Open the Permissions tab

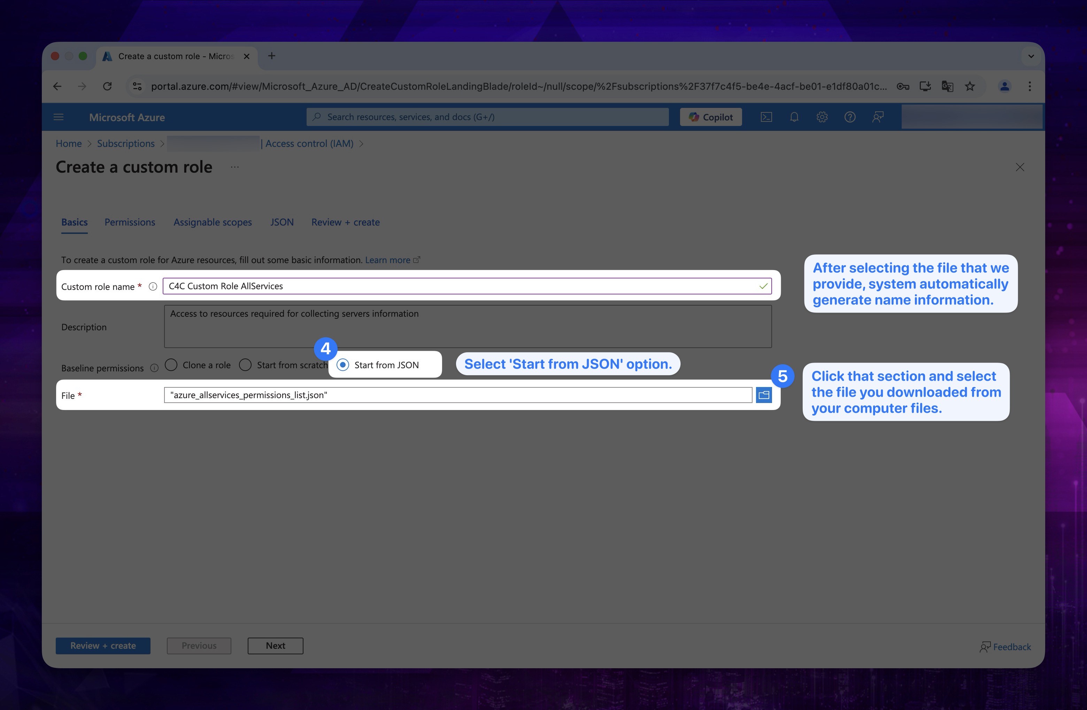coord(129,221)
